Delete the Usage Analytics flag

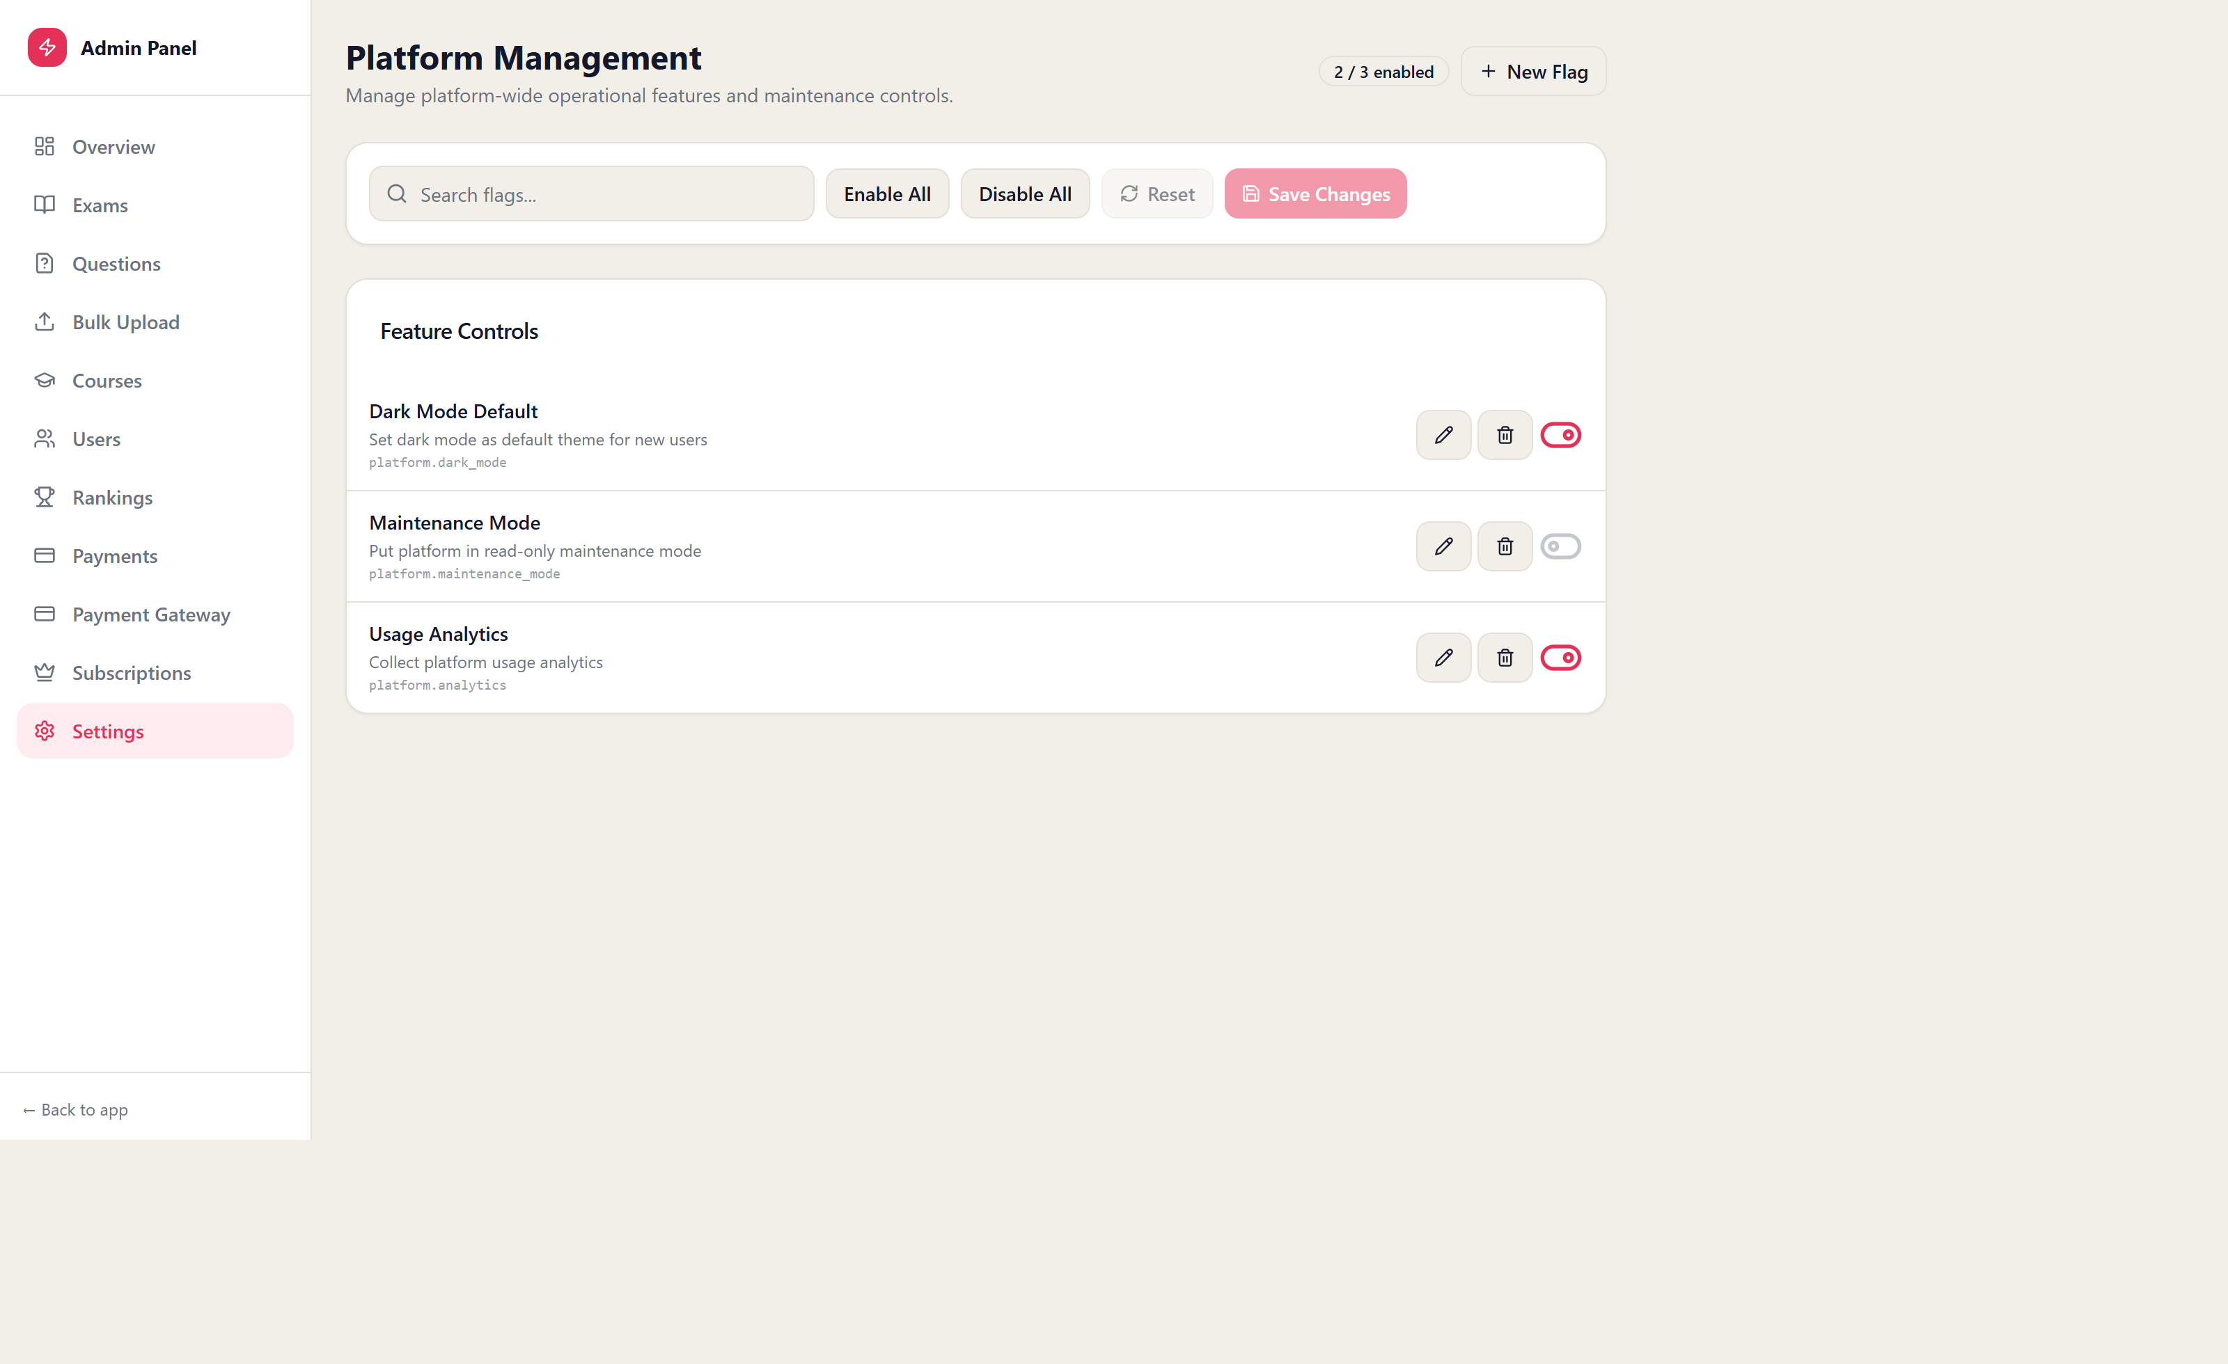(x=1505, y=657)
